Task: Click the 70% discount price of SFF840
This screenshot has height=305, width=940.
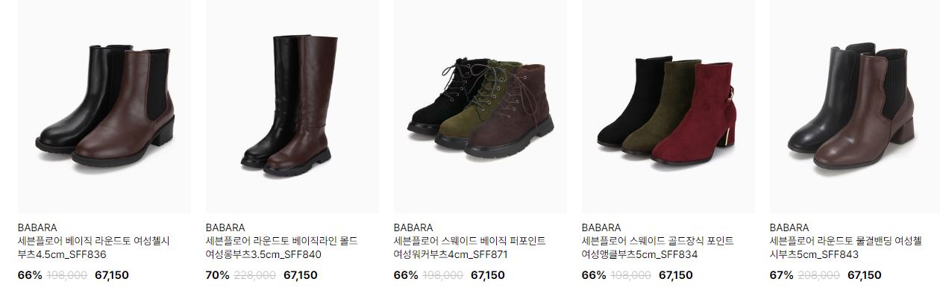Action: pyautogui.click(x=217, y=275)
